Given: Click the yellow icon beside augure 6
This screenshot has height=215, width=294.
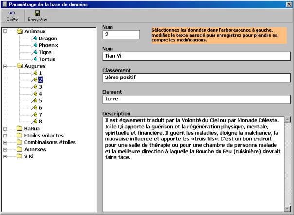Looking at the screenshot, I should coord(34,108).
